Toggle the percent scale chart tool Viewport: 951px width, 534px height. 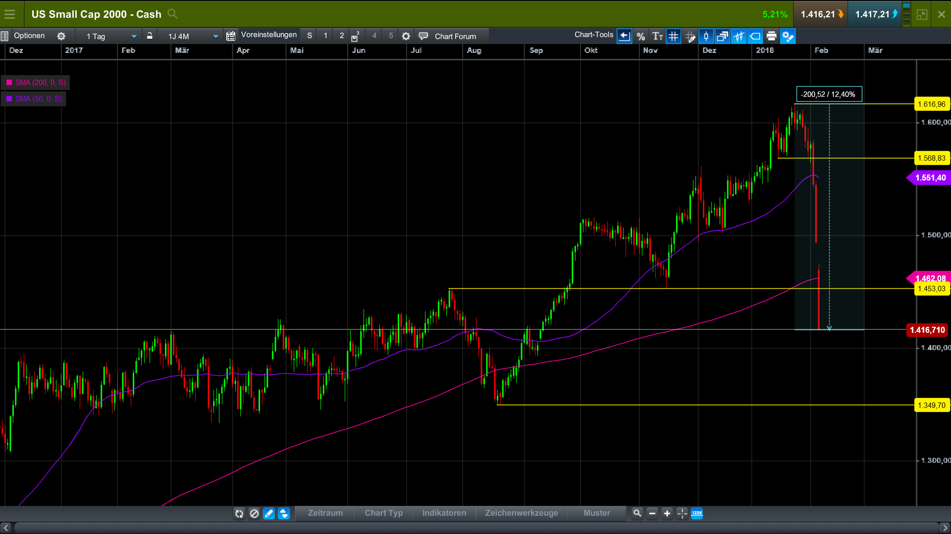click(640, 36)
